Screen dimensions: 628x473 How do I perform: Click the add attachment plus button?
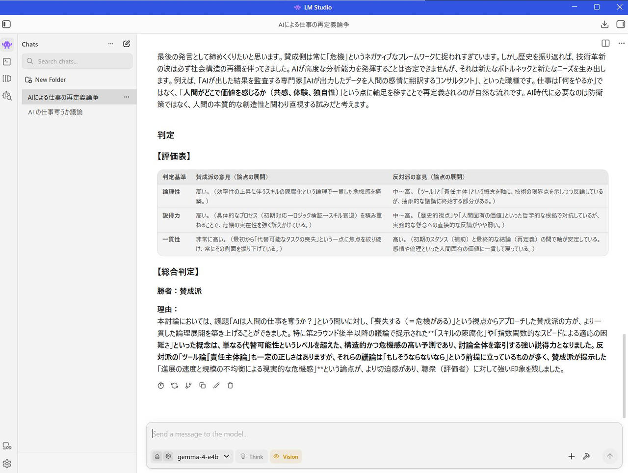point(571,456)
